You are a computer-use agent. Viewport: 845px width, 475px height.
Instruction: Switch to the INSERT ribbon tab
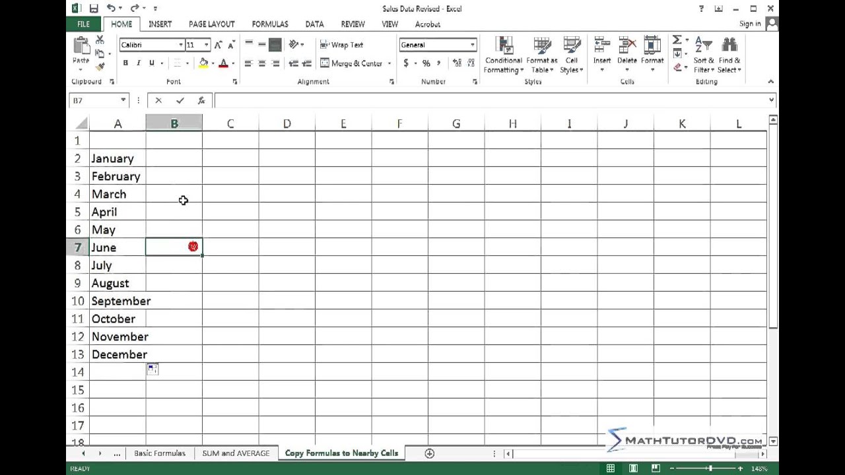[x=160, y=24]
